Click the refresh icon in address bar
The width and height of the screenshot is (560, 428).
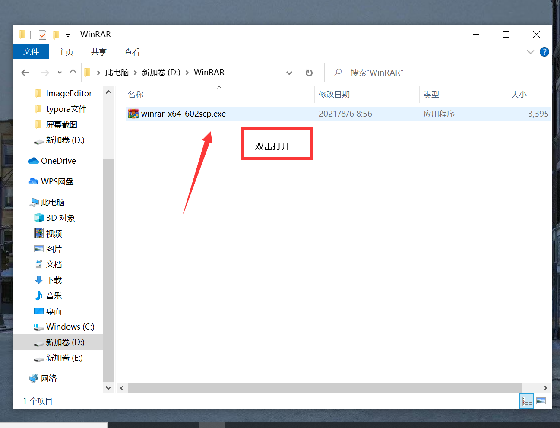[309, 73]
